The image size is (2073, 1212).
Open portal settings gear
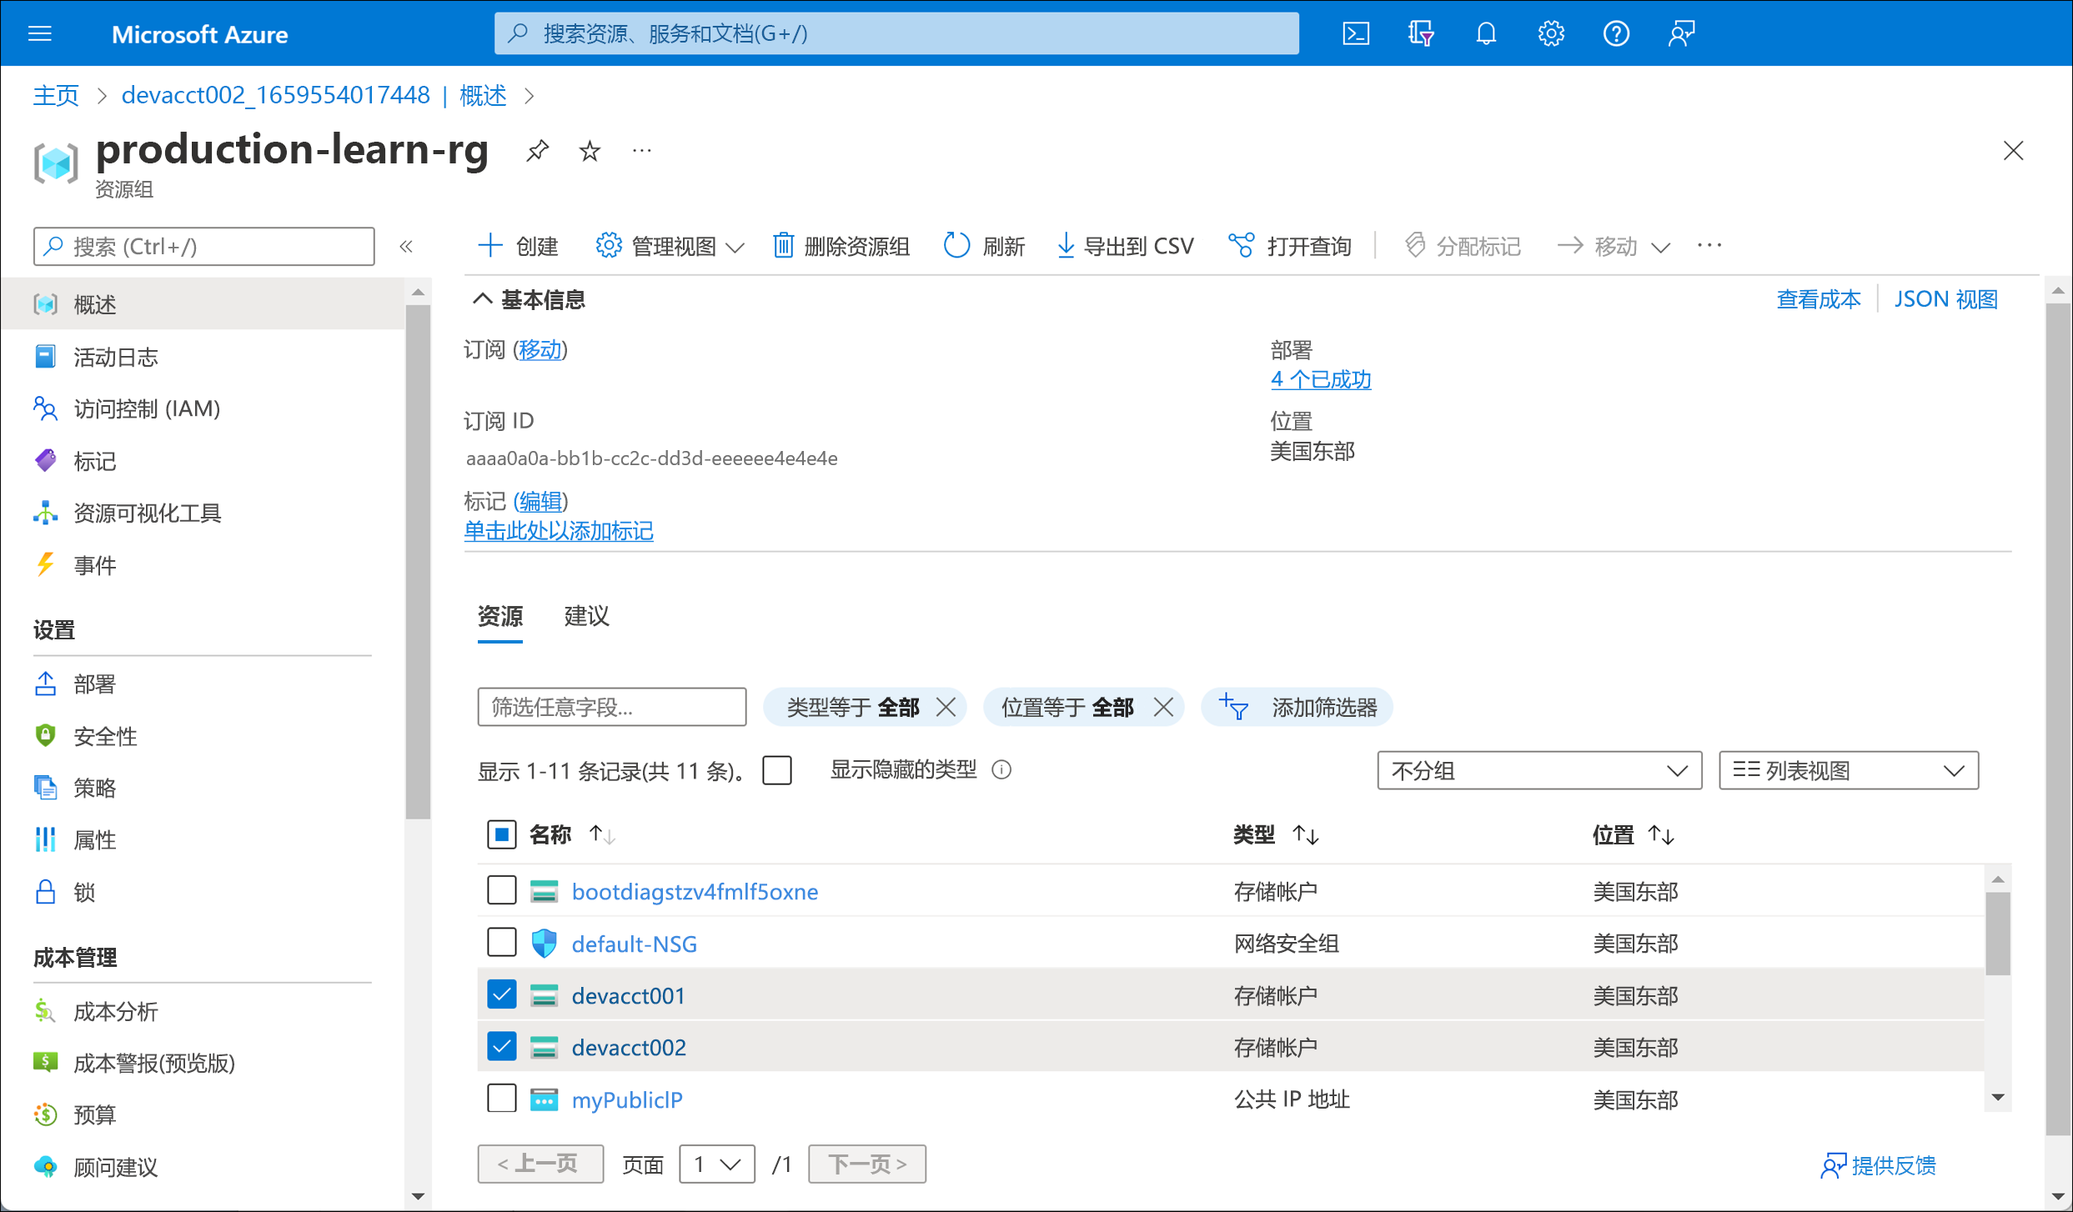click(x=1551, y=33)
